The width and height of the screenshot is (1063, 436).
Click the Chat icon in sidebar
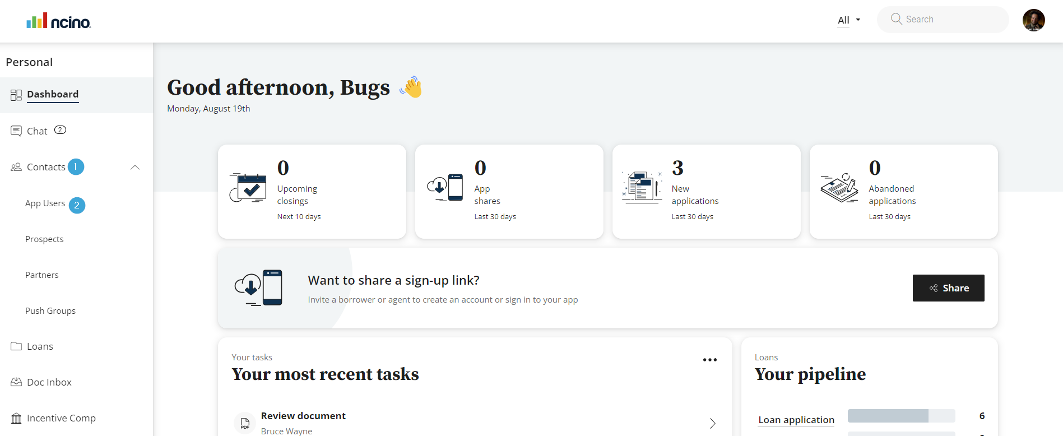click(x=16, y=131)
